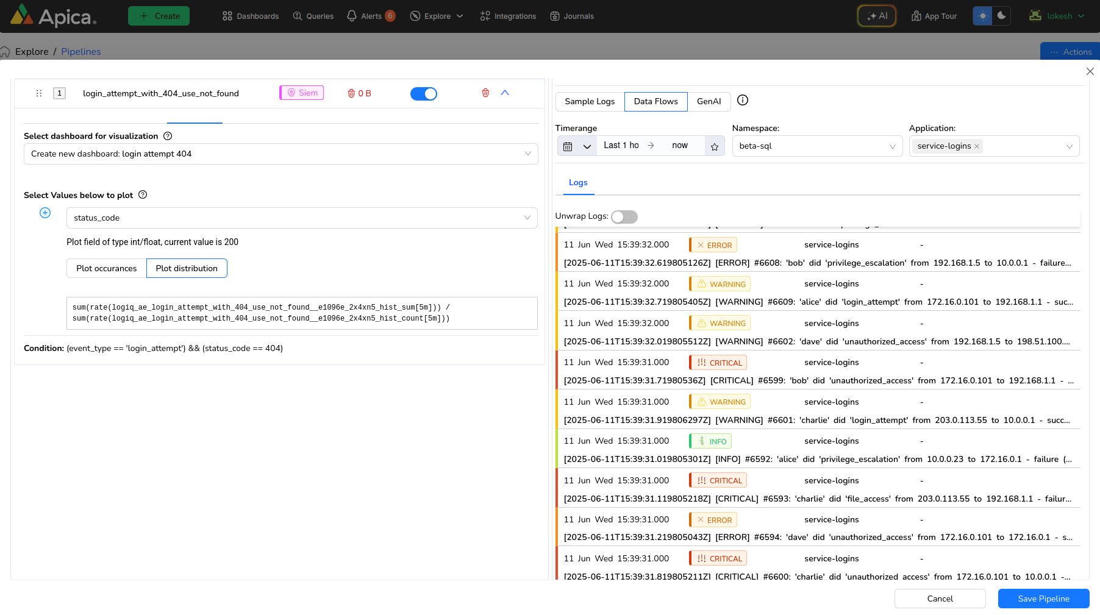Open the calendar timerange picker icon
The height and width of the screenshot is (615, 1100).
coord(568,146)
